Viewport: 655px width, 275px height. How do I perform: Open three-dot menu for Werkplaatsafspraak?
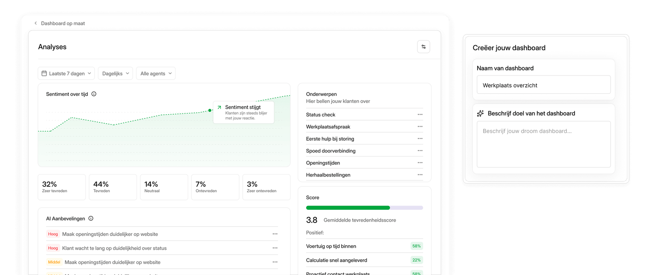[x=420, y=127]
